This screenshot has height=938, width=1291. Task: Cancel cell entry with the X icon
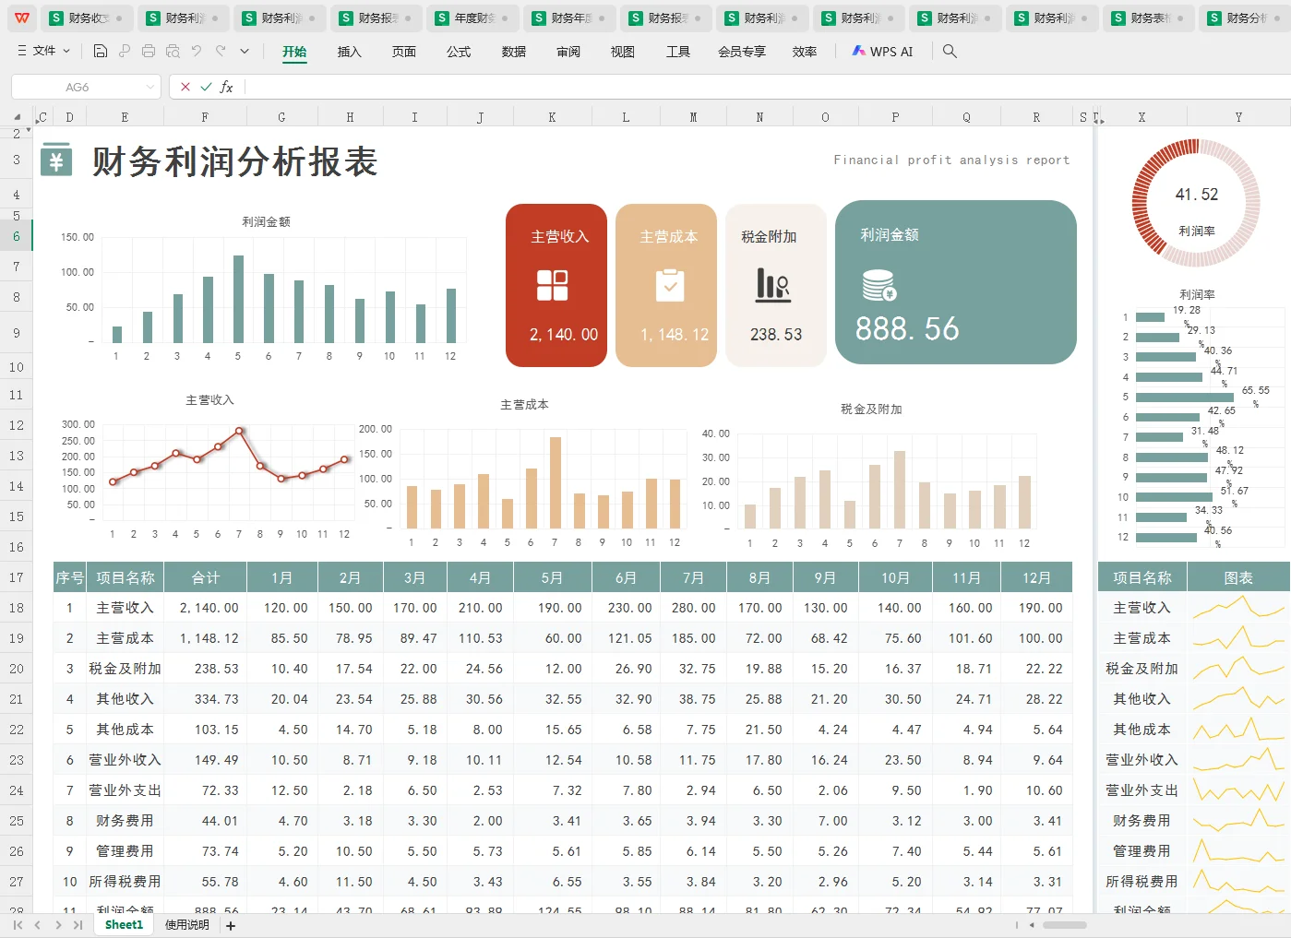pos(185,86)
